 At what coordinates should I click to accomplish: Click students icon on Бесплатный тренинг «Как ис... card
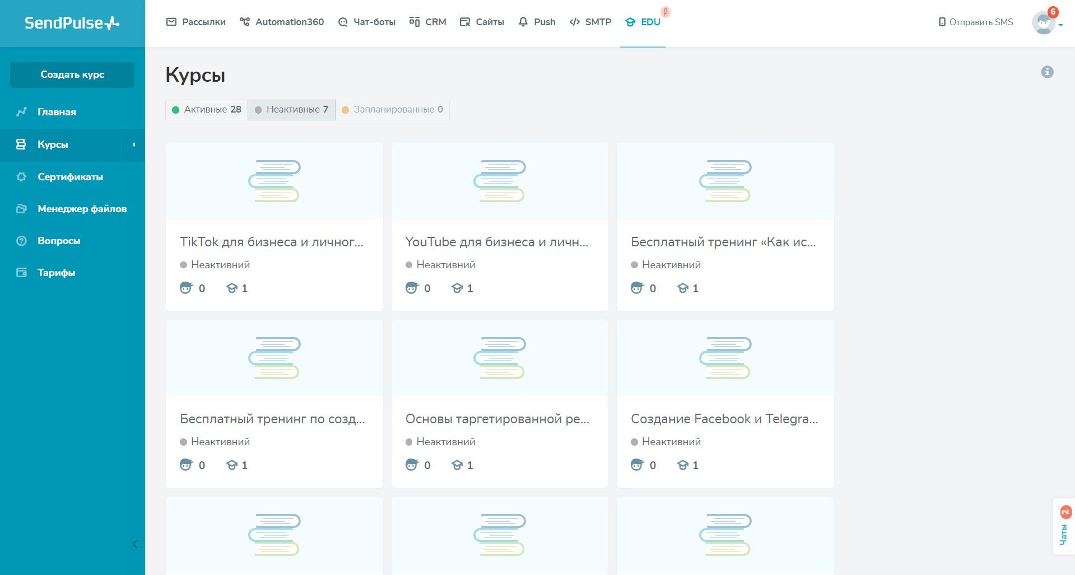[637, 288]
